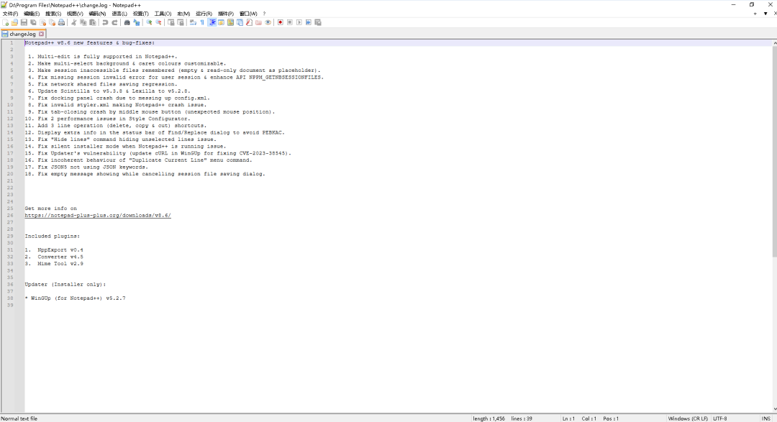Open the 视图(V) menu

[75, 14]
